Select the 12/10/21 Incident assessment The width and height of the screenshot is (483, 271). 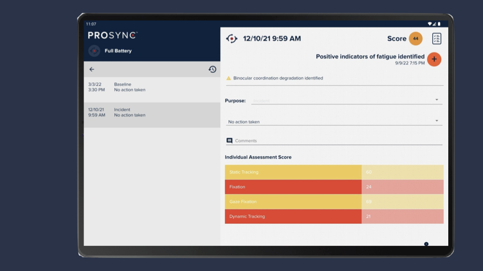[152, 115]
